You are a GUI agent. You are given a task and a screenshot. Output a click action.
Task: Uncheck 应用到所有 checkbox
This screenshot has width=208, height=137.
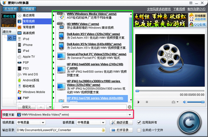[x=139, y=123]
